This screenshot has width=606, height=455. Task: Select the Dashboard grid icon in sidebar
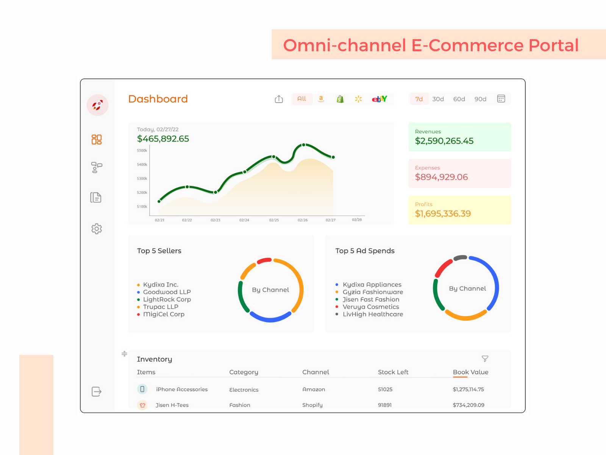click(x=96, y=140)
